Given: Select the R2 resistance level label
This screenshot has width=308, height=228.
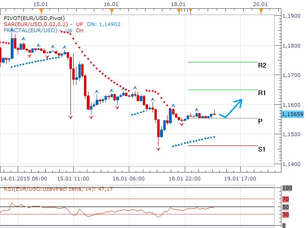Looking at the screenshot, I should [x=262, y=66].
